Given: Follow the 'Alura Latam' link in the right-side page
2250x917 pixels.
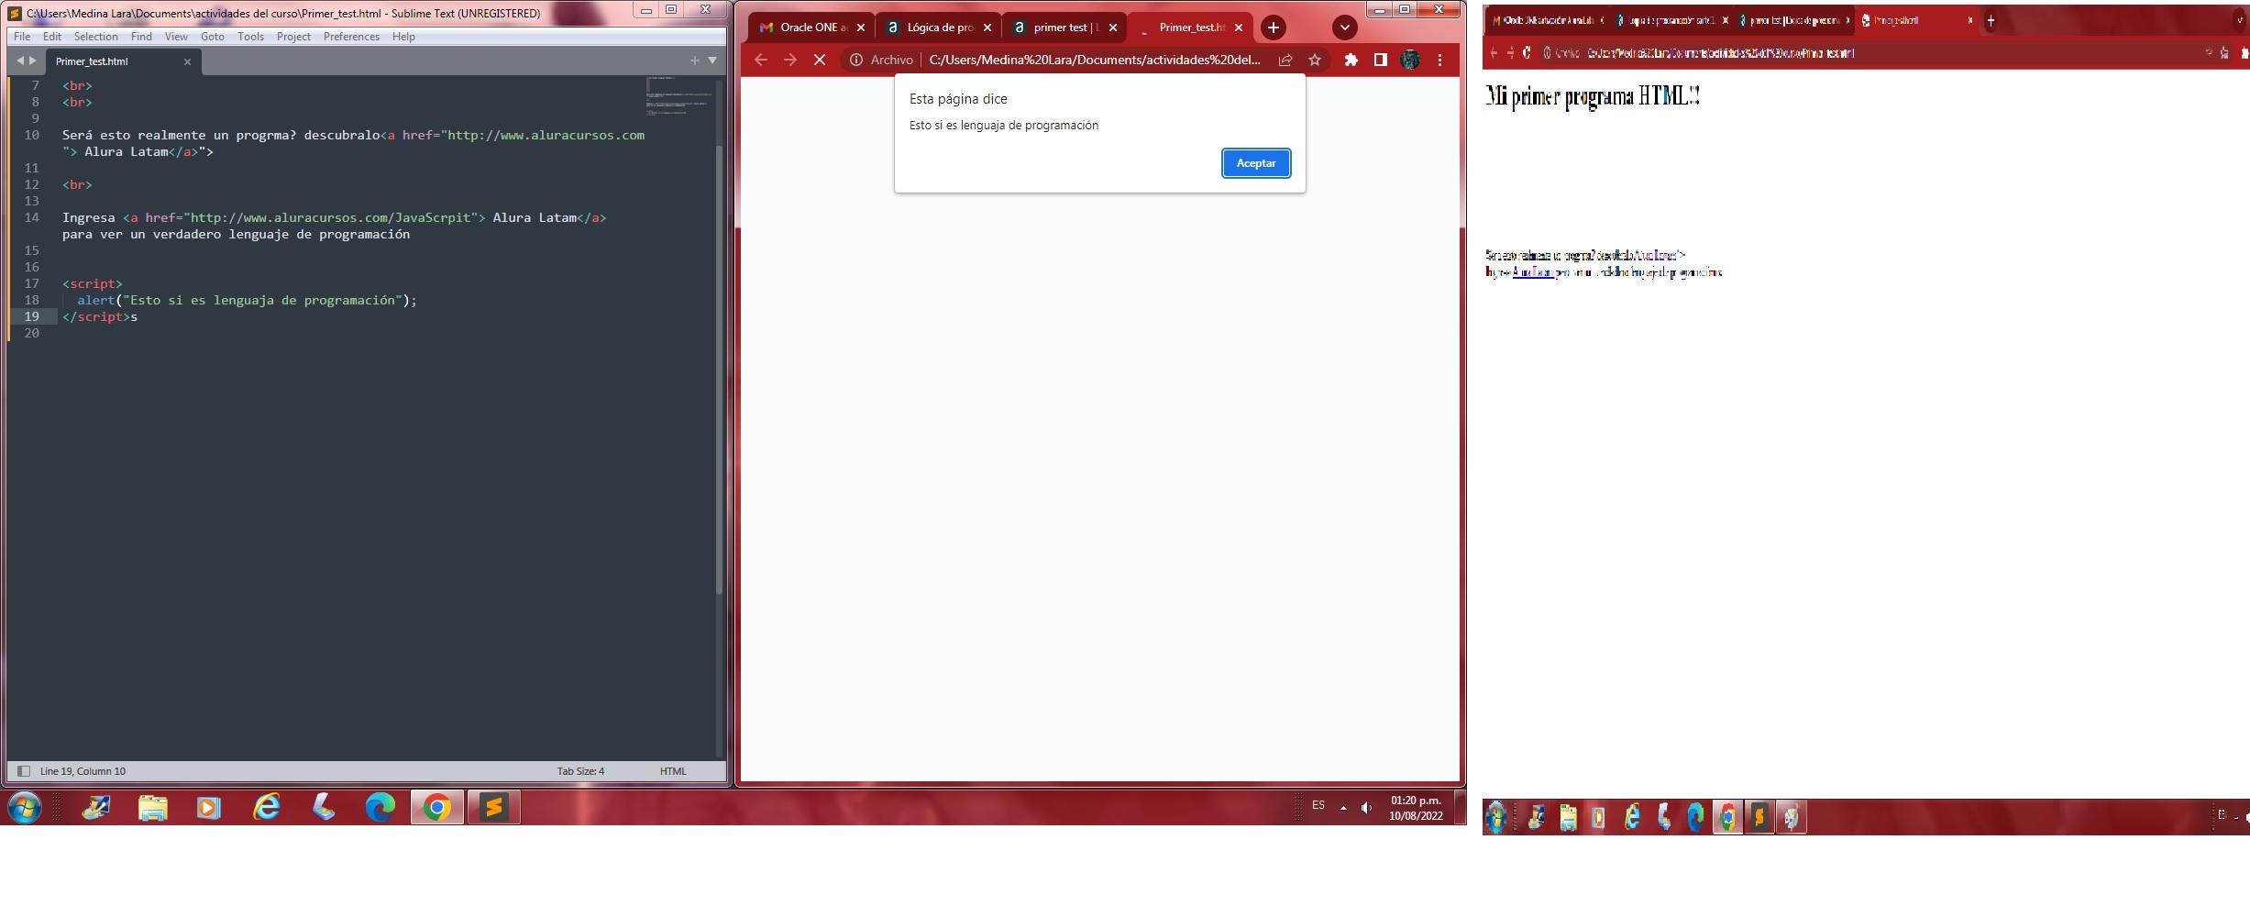Looking at the screenshot, I should point(1532,272).
